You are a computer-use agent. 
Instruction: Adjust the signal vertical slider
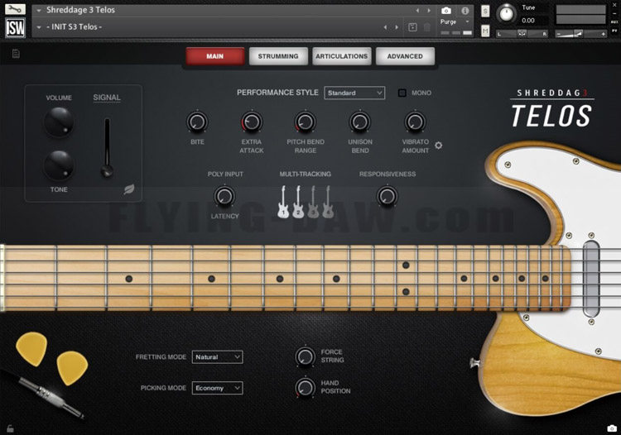[x=107, y=147]
